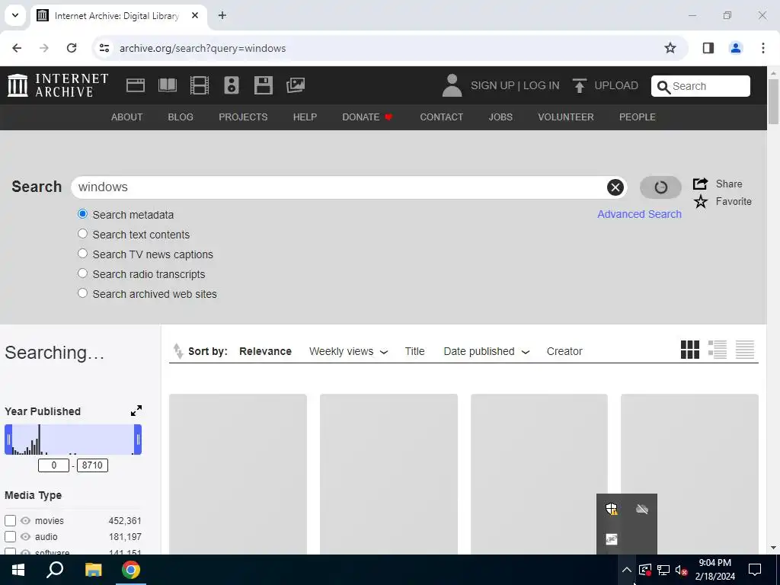Check the audio media type checkbox

tap(10, 537)
